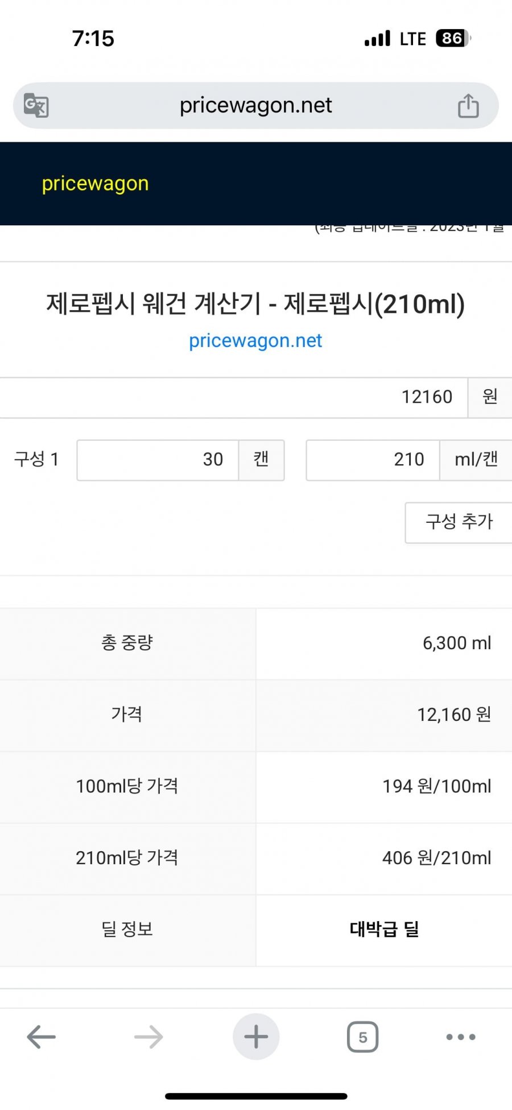This screenshot has width=512, height=1110.
Task: Open a new tab with the plus button
Action: pos(256,1037)
